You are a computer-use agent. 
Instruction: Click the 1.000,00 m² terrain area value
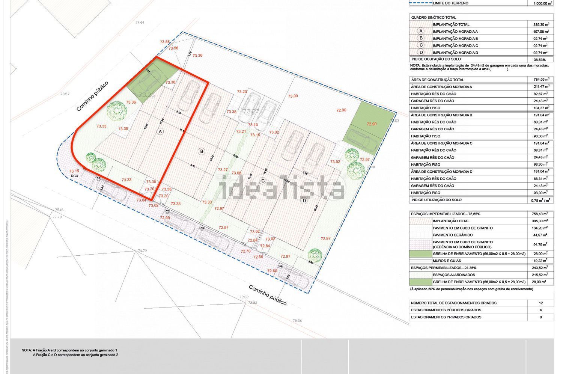543,3
